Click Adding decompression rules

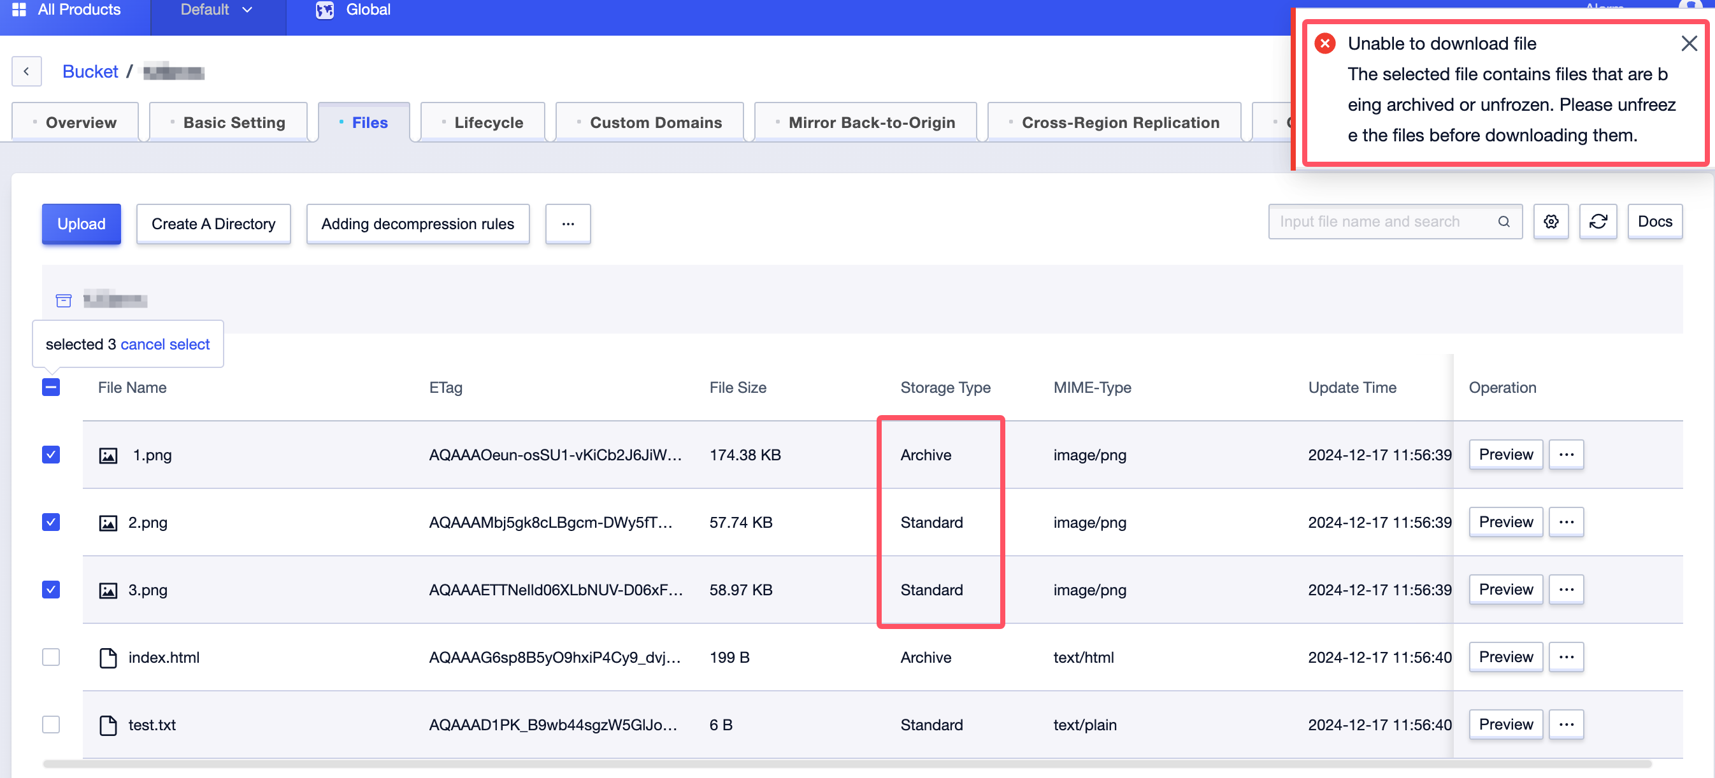[x=417, y=223]
